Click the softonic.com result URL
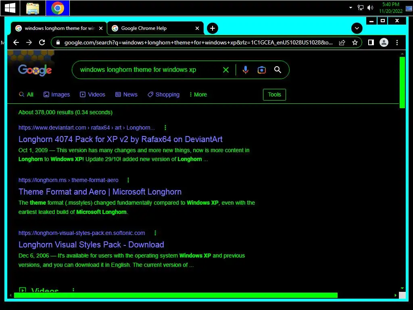 pos(81,233)
